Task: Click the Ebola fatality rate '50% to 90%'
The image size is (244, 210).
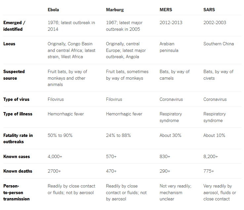Action: 60,135
